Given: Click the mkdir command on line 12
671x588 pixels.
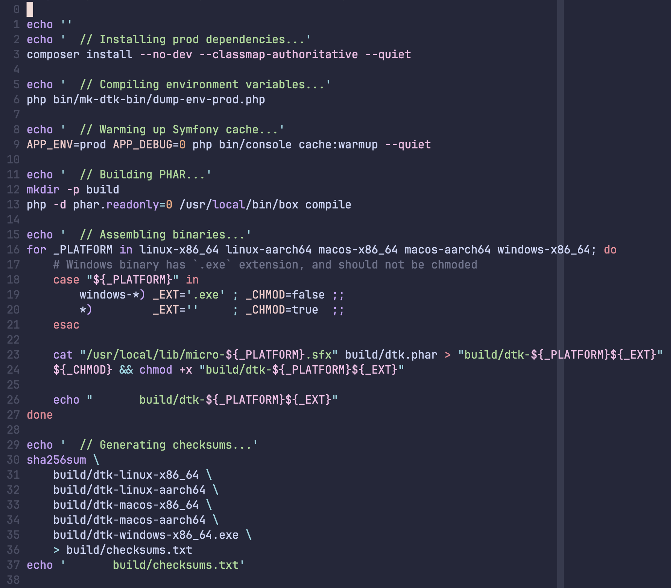Looking at the screenshot, I should (43, 190).
